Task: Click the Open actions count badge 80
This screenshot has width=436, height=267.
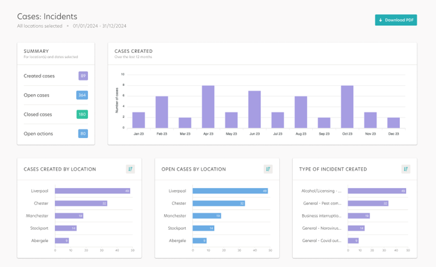Action: pyautogui.click(x=83, y=134)
